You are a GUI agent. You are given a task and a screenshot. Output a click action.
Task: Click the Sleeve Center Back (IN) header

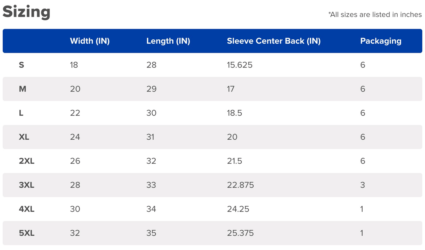tap(274, 41)
